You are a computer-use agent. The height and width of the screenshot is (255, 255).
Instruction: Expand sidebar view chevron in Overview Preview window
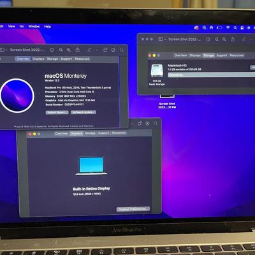point(6,50)
